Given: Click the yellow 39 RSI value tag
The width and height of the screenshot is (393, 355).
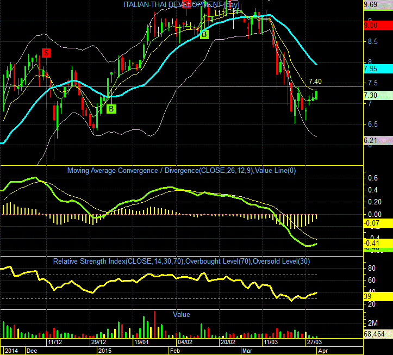Looking at the screenshot, I should pos(378,296).
